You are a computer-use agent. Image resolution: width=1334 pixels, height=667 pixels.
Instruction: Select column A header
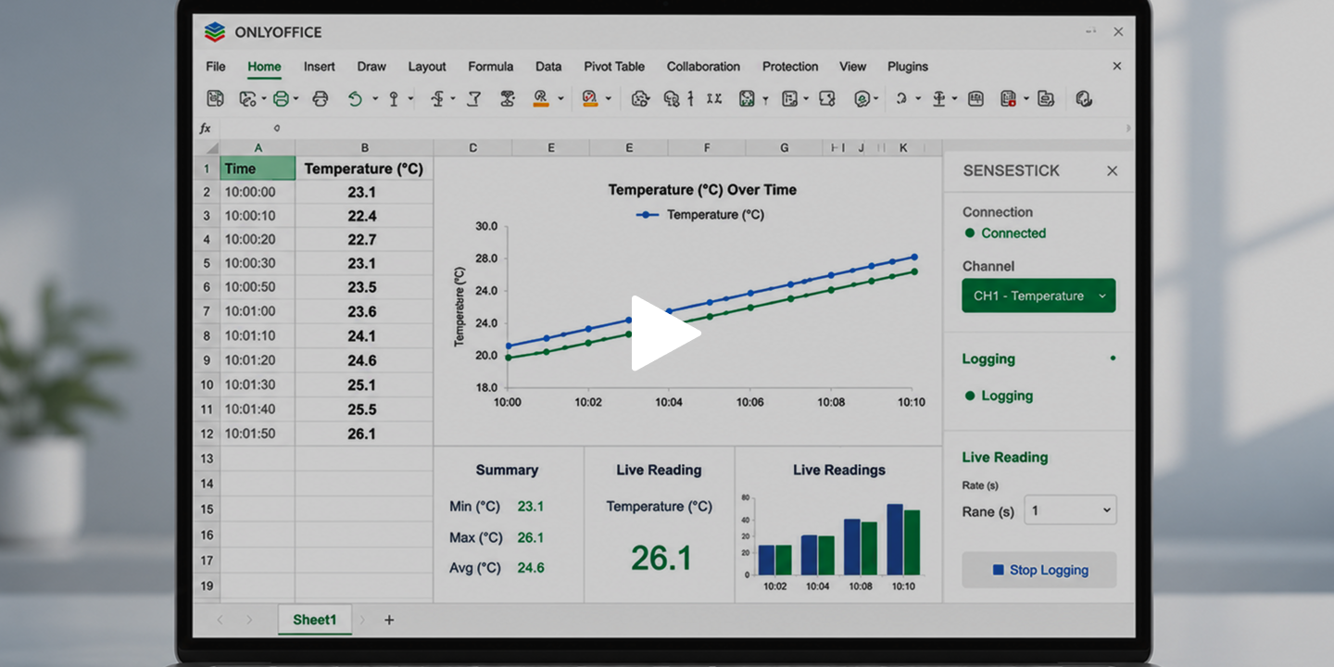coord(258,148)
